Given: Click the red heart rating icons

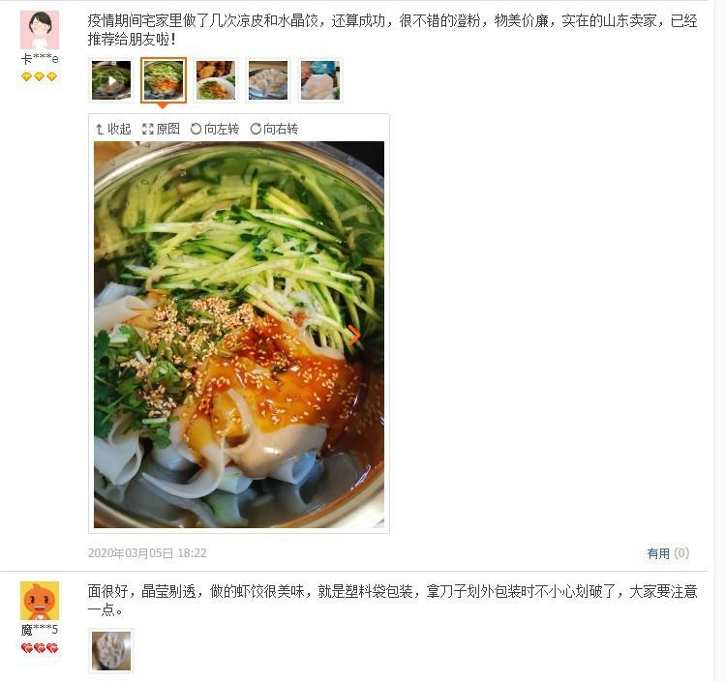Looking at the screenshot, I should coord(40,648).
